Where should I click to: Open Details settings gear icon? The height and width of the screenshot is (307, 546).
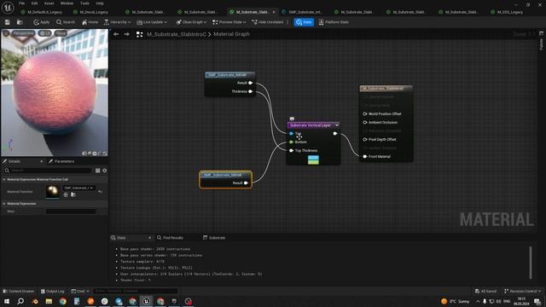[x=104, y=171]
